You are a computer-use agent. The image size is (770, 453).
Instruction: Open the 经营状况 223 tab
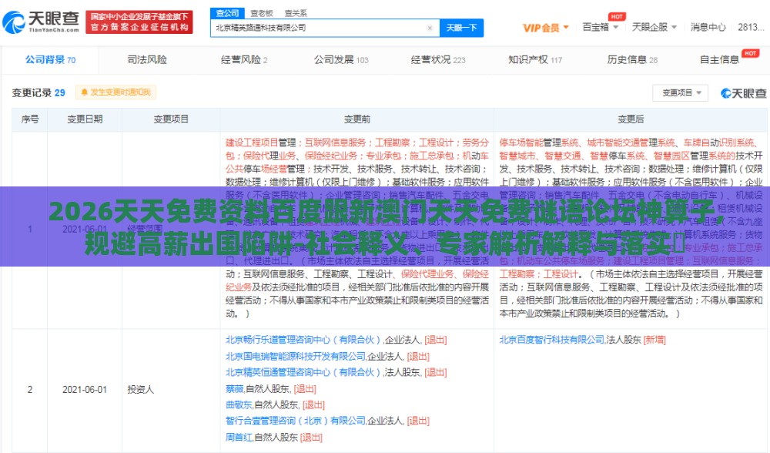(437, 60)
